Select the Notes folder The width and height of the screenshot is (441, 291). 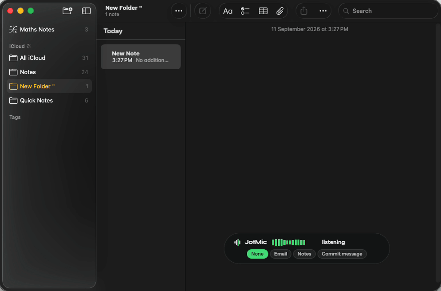tap(49, 72)
